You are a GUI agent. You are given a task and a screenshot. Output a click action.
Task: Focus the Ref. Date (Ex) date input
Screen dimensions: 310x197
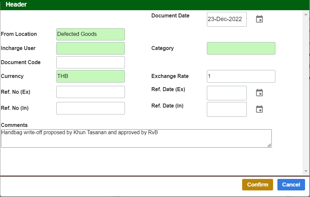pyautogui.click(x=226, y=93)
